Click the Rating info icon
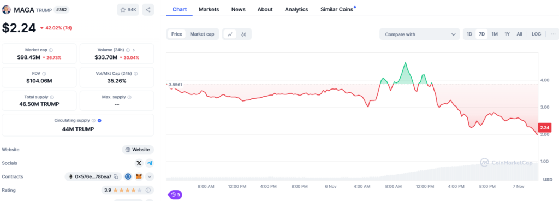Image resolution: width=559 pixels, height=201 pixels. [148, 190]
